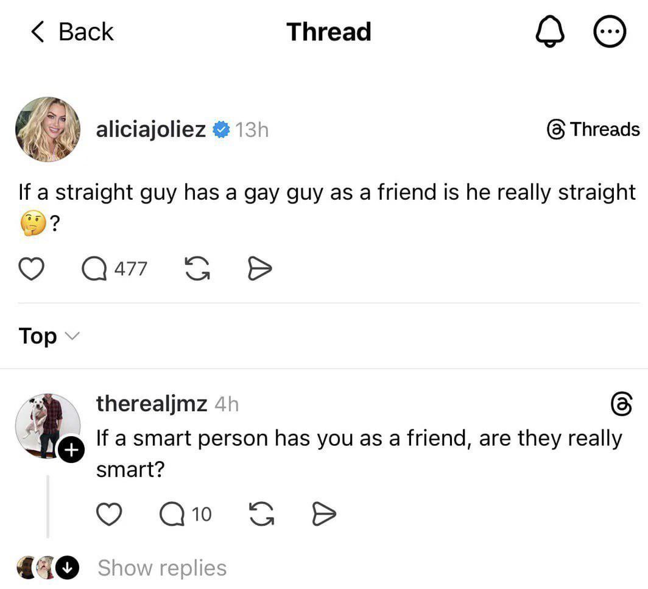Repost therealjmz's reply
The width and height of the screenshot is (648, 589).
tap(261, 515)
